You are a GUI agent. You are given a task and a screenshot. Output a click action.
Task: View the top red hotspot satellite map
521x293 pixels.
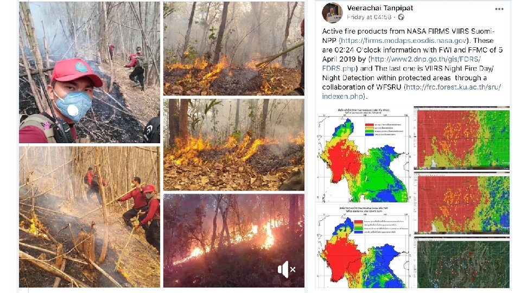[x=461, y=137]
